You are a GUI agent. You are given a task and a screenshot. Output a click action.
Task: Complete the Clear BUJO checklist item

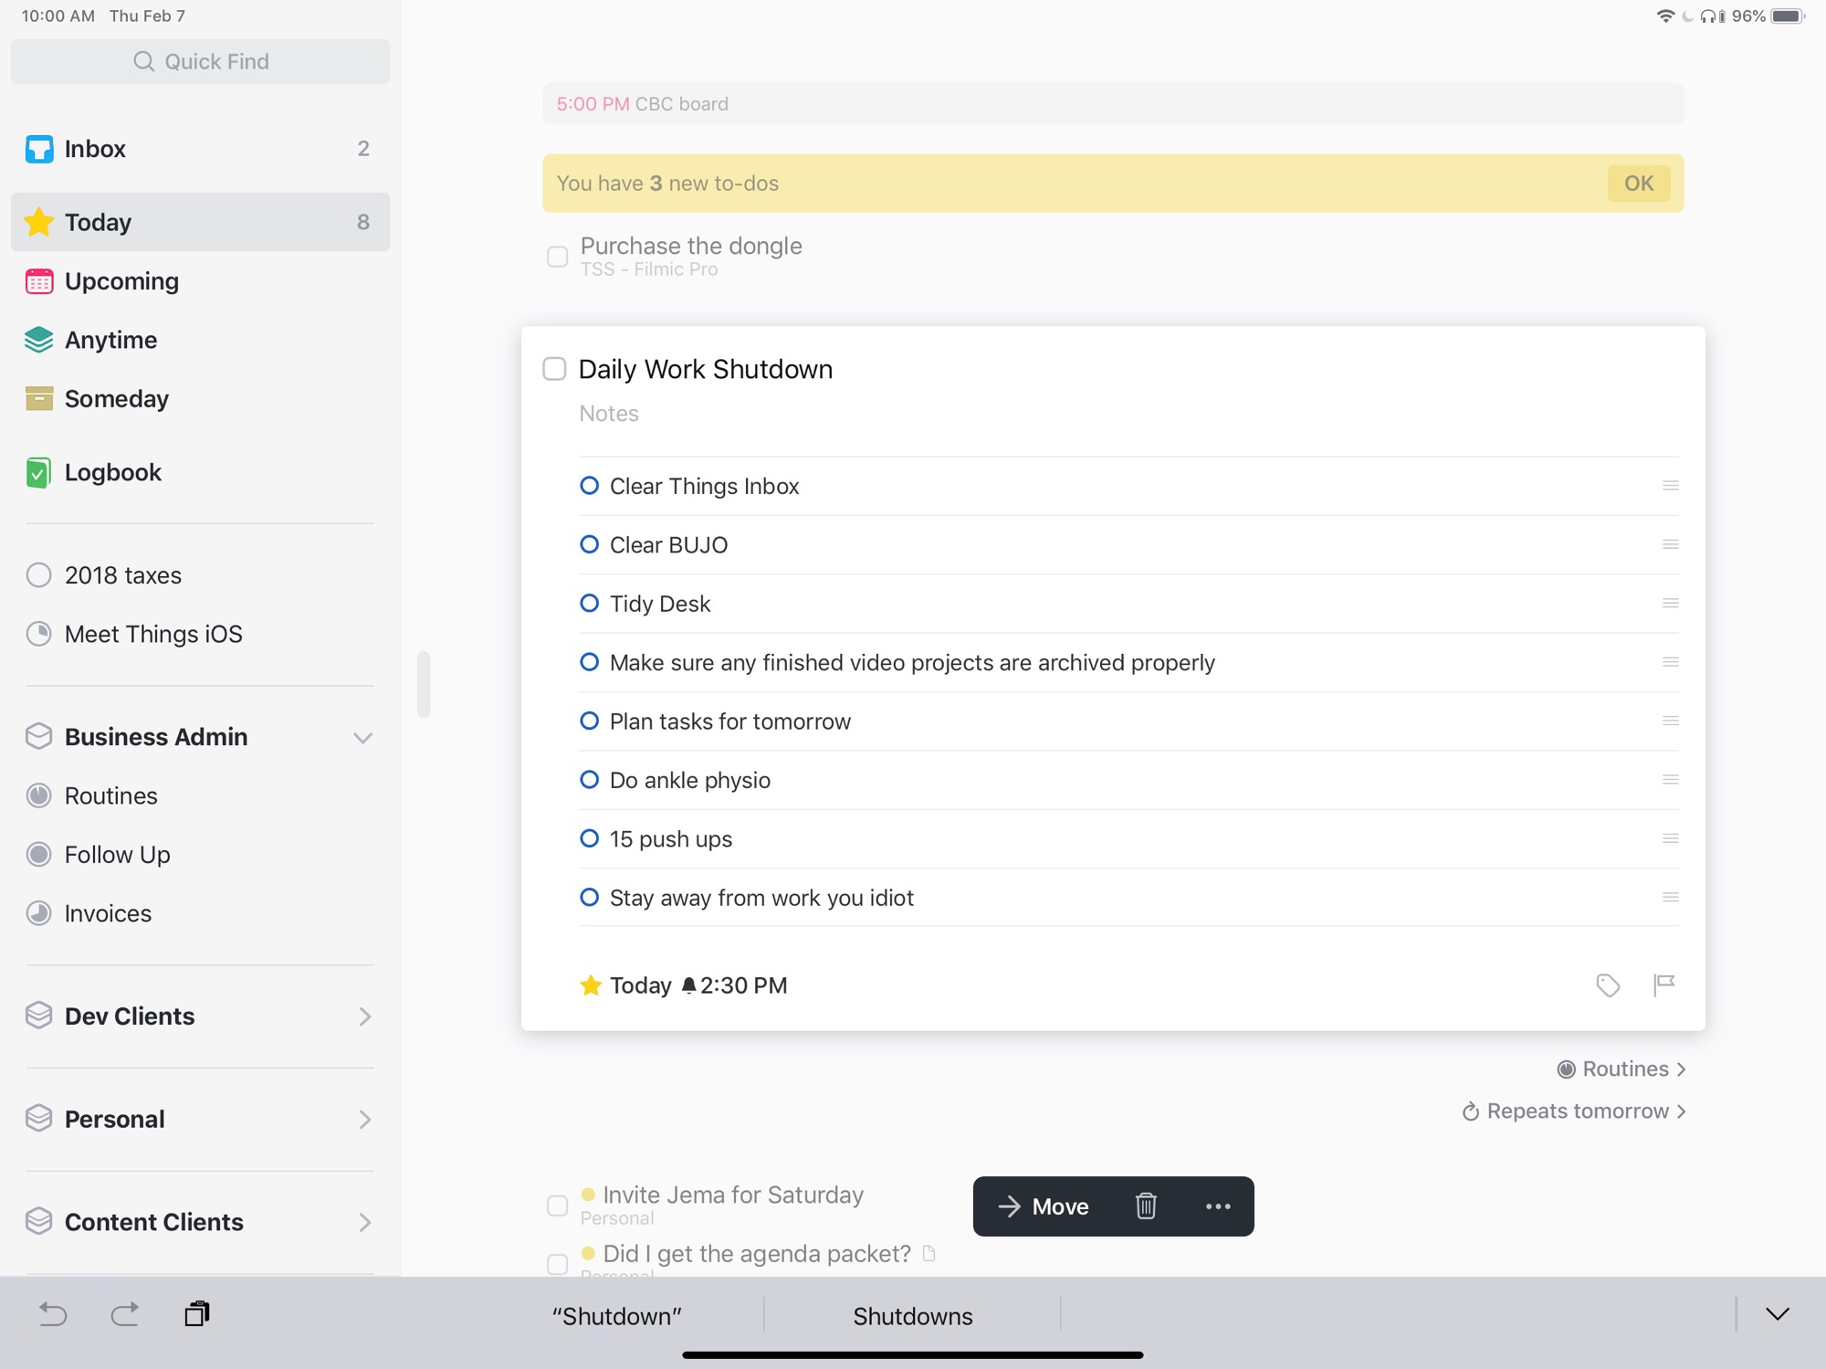590,544
